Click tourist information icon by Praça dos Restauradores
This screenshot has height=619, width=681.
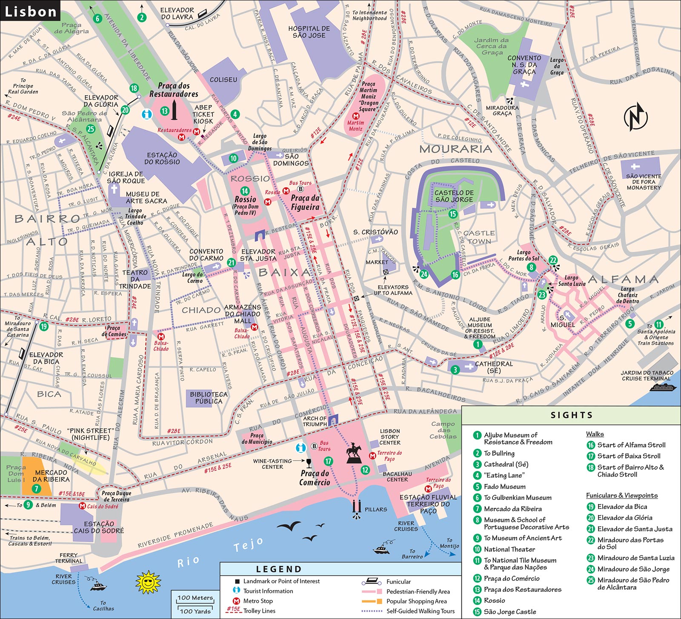pyautogui.click(x=147, y=114)
